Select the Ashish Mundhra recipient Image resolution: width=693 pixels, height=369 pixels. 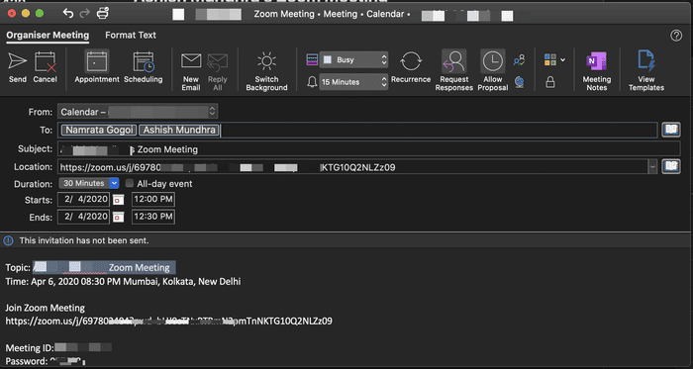click(x=179, y=130)
